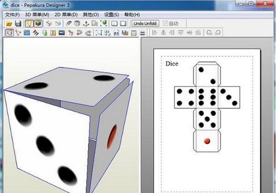Click the Save floppy disk icon

pos(17,23)
